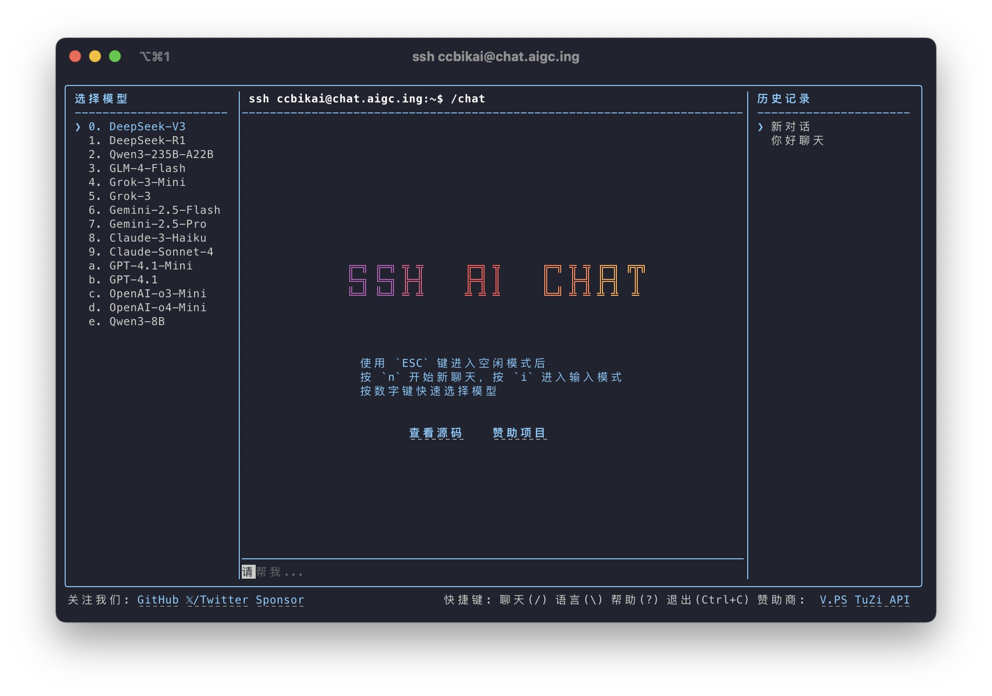
Task: Visit the V.PS sponsor link
Action: [x=833, y=600]
